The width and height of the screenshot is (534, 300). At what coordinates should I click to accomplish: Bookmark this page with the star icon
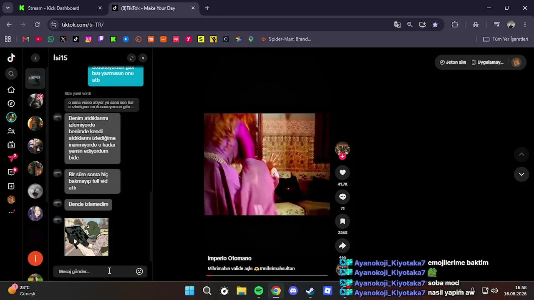435,25
